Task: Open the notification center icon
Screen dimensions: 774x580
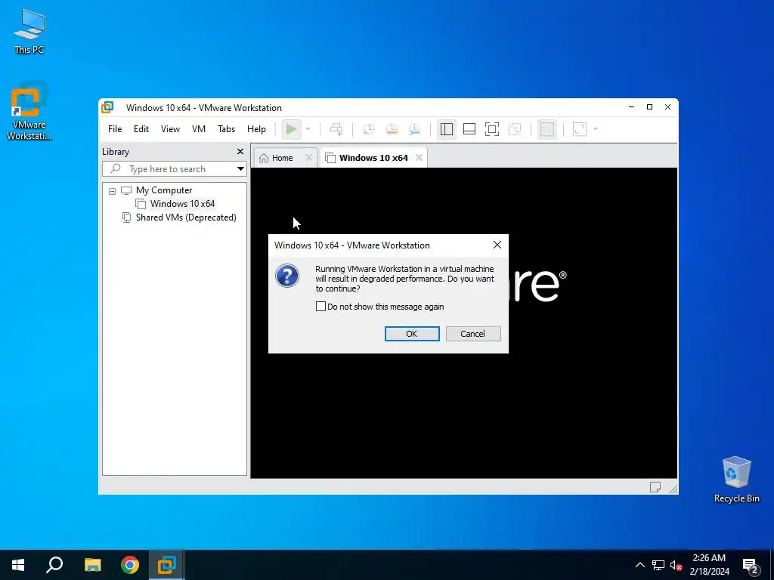Action: click(x=751, y=565)
